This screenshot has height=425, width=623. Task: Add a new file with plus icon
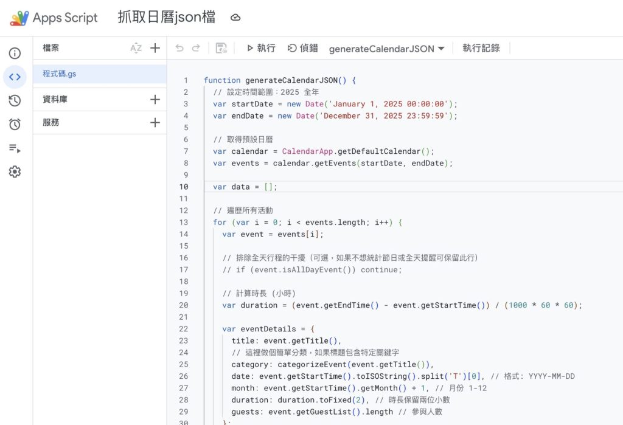click(x=155, y=48)
